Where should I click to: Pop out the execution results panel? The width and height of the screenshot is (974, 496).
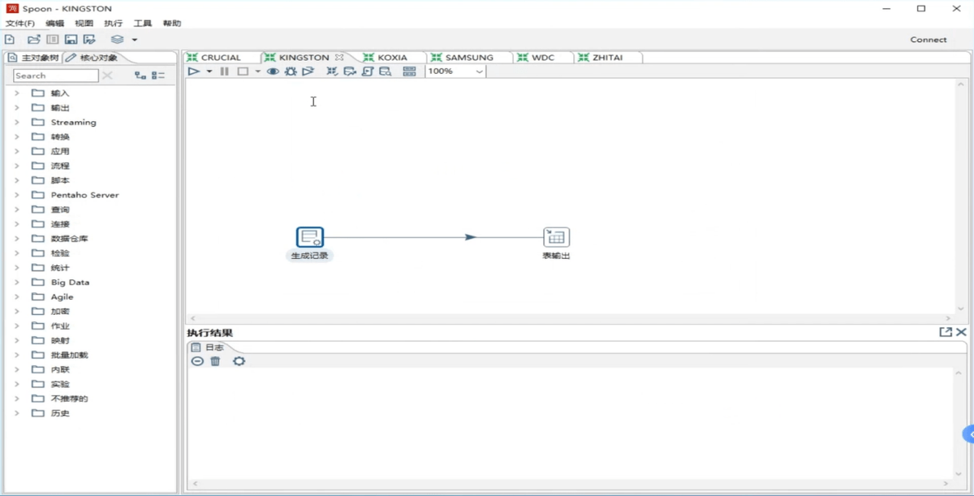(946, 332)
